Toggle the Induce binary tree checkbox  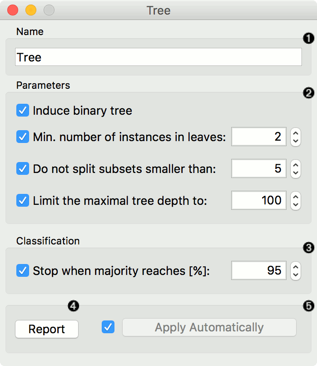coord(23,111)
